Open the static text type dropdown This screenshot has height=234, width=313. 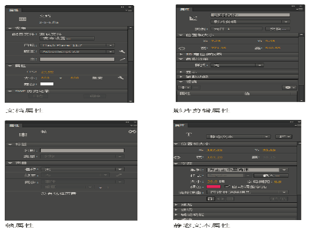point(239,137)
